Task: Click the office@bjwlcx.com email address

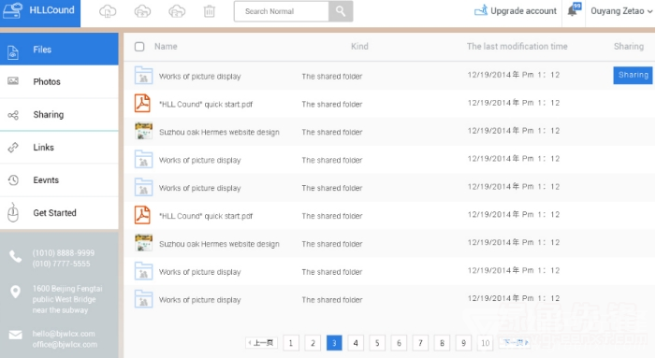Action: (65, 344)
